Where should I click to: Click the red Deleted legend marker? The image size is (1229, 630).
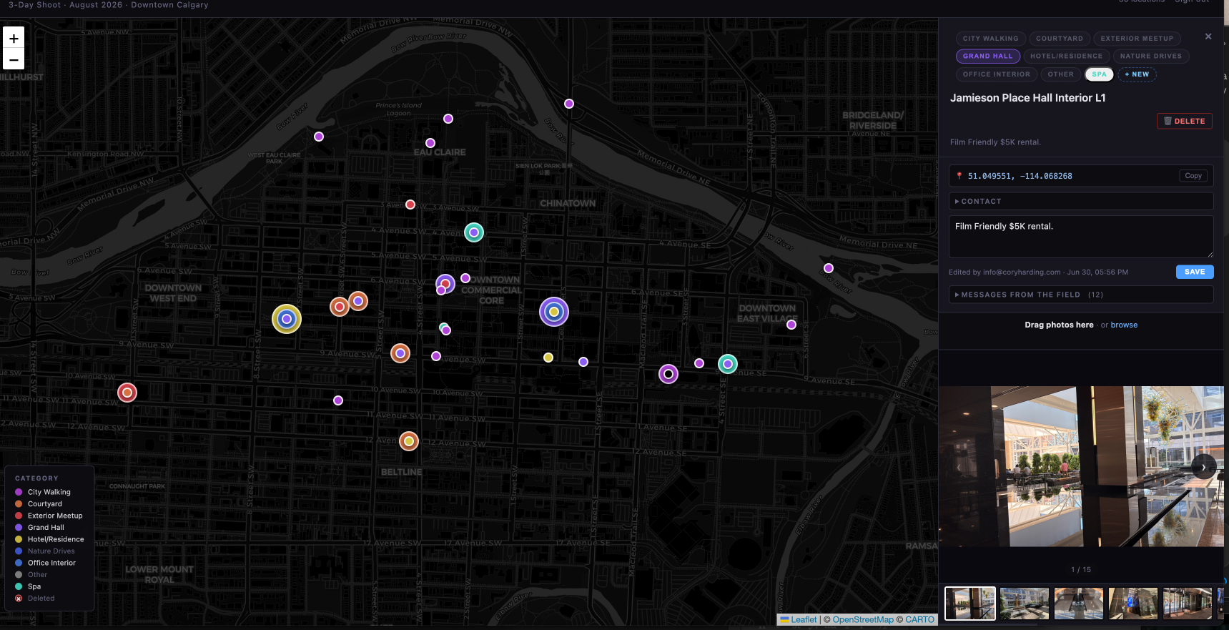19,599
